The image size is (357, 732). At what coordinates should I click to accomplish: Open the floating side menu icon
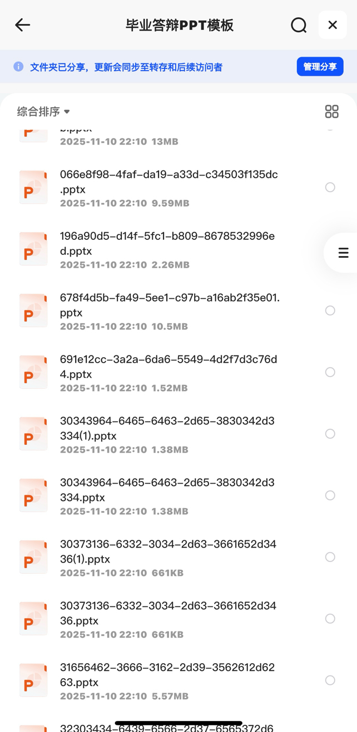pos(343,253)
